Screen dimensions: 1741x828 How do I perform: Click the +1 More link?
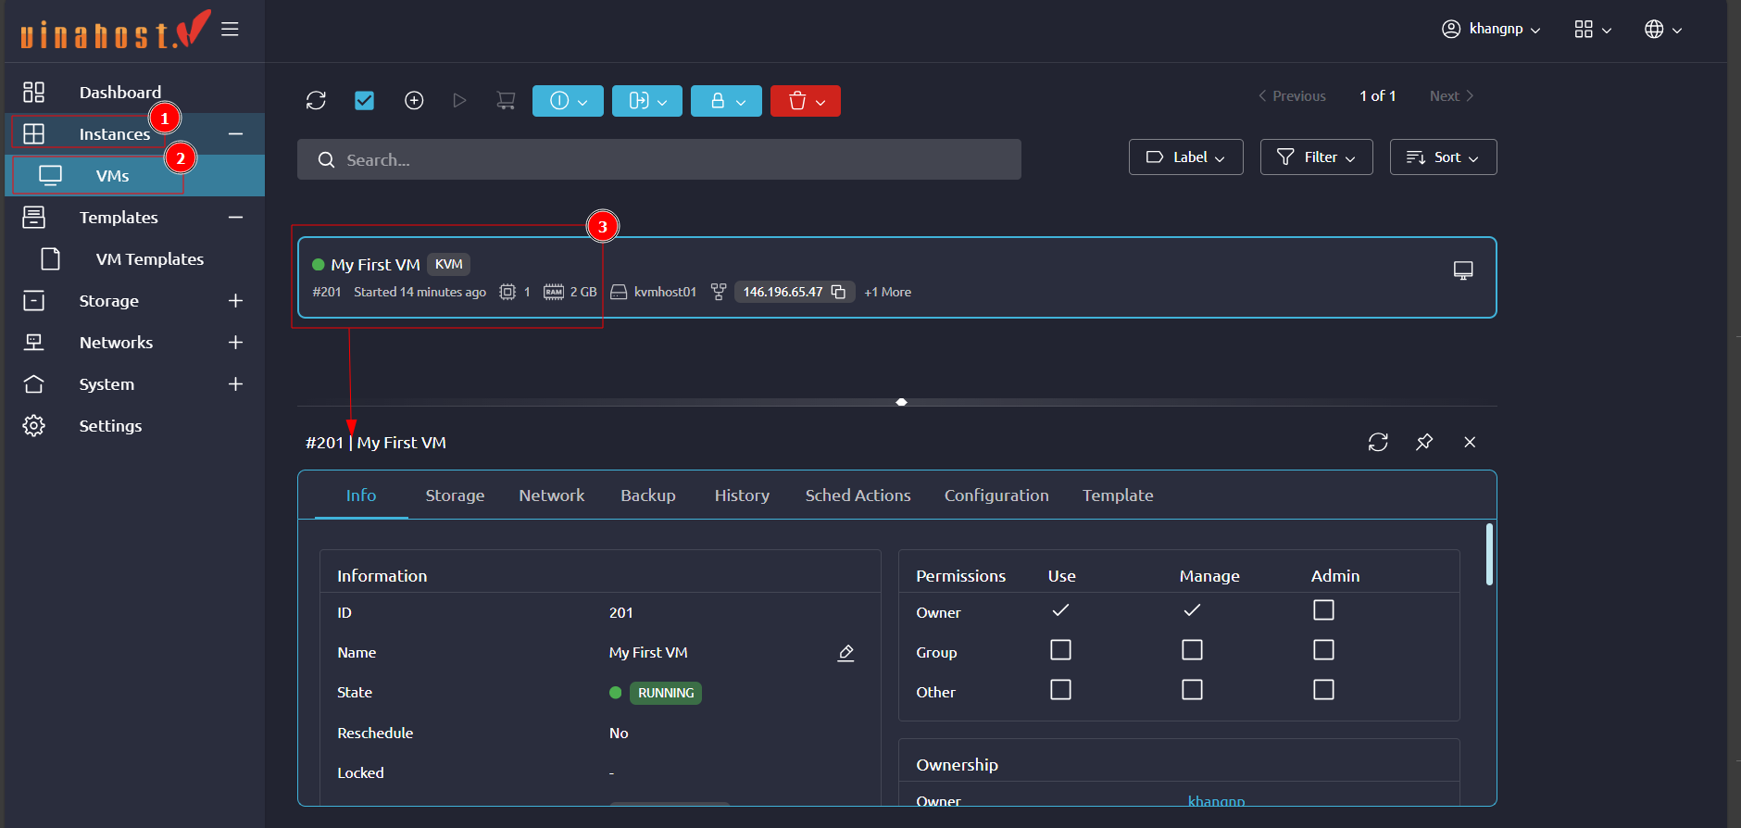[x=887, y=292]
